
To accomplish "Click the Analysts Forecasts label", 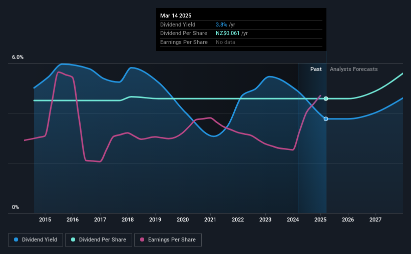I will [x=353, y=69].
